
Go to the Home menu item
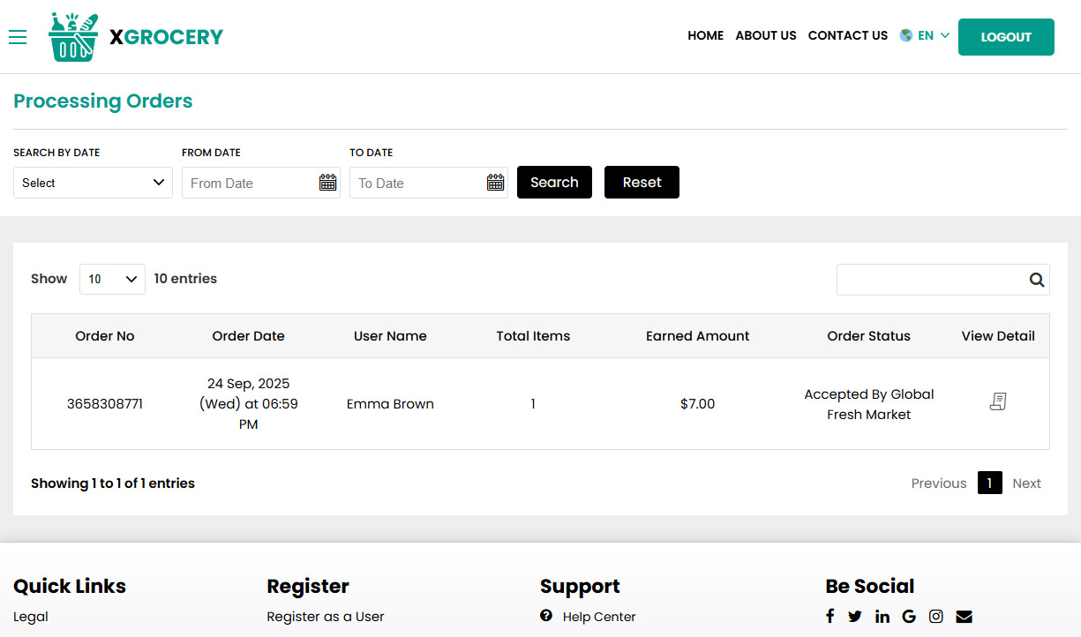point(705,36)
